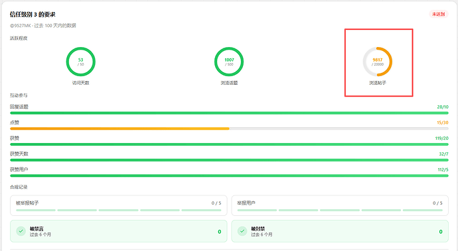This screenshot has width=458, height=251.
Task: Click the 点赞 row label
Action: pos(15,123)
